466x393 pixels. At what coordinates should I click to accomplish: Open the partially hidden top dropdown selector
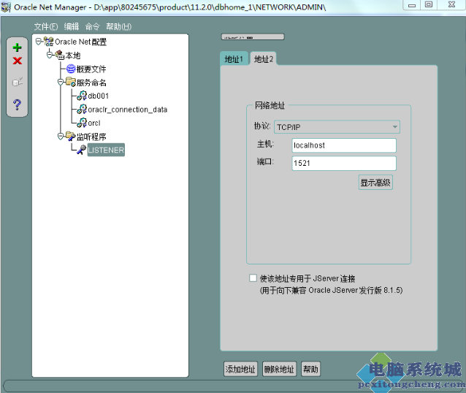pos(253,37)
